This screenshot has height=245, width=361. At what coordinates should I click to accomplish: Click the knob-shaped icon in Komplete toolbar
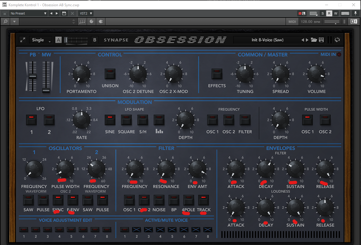91,22
